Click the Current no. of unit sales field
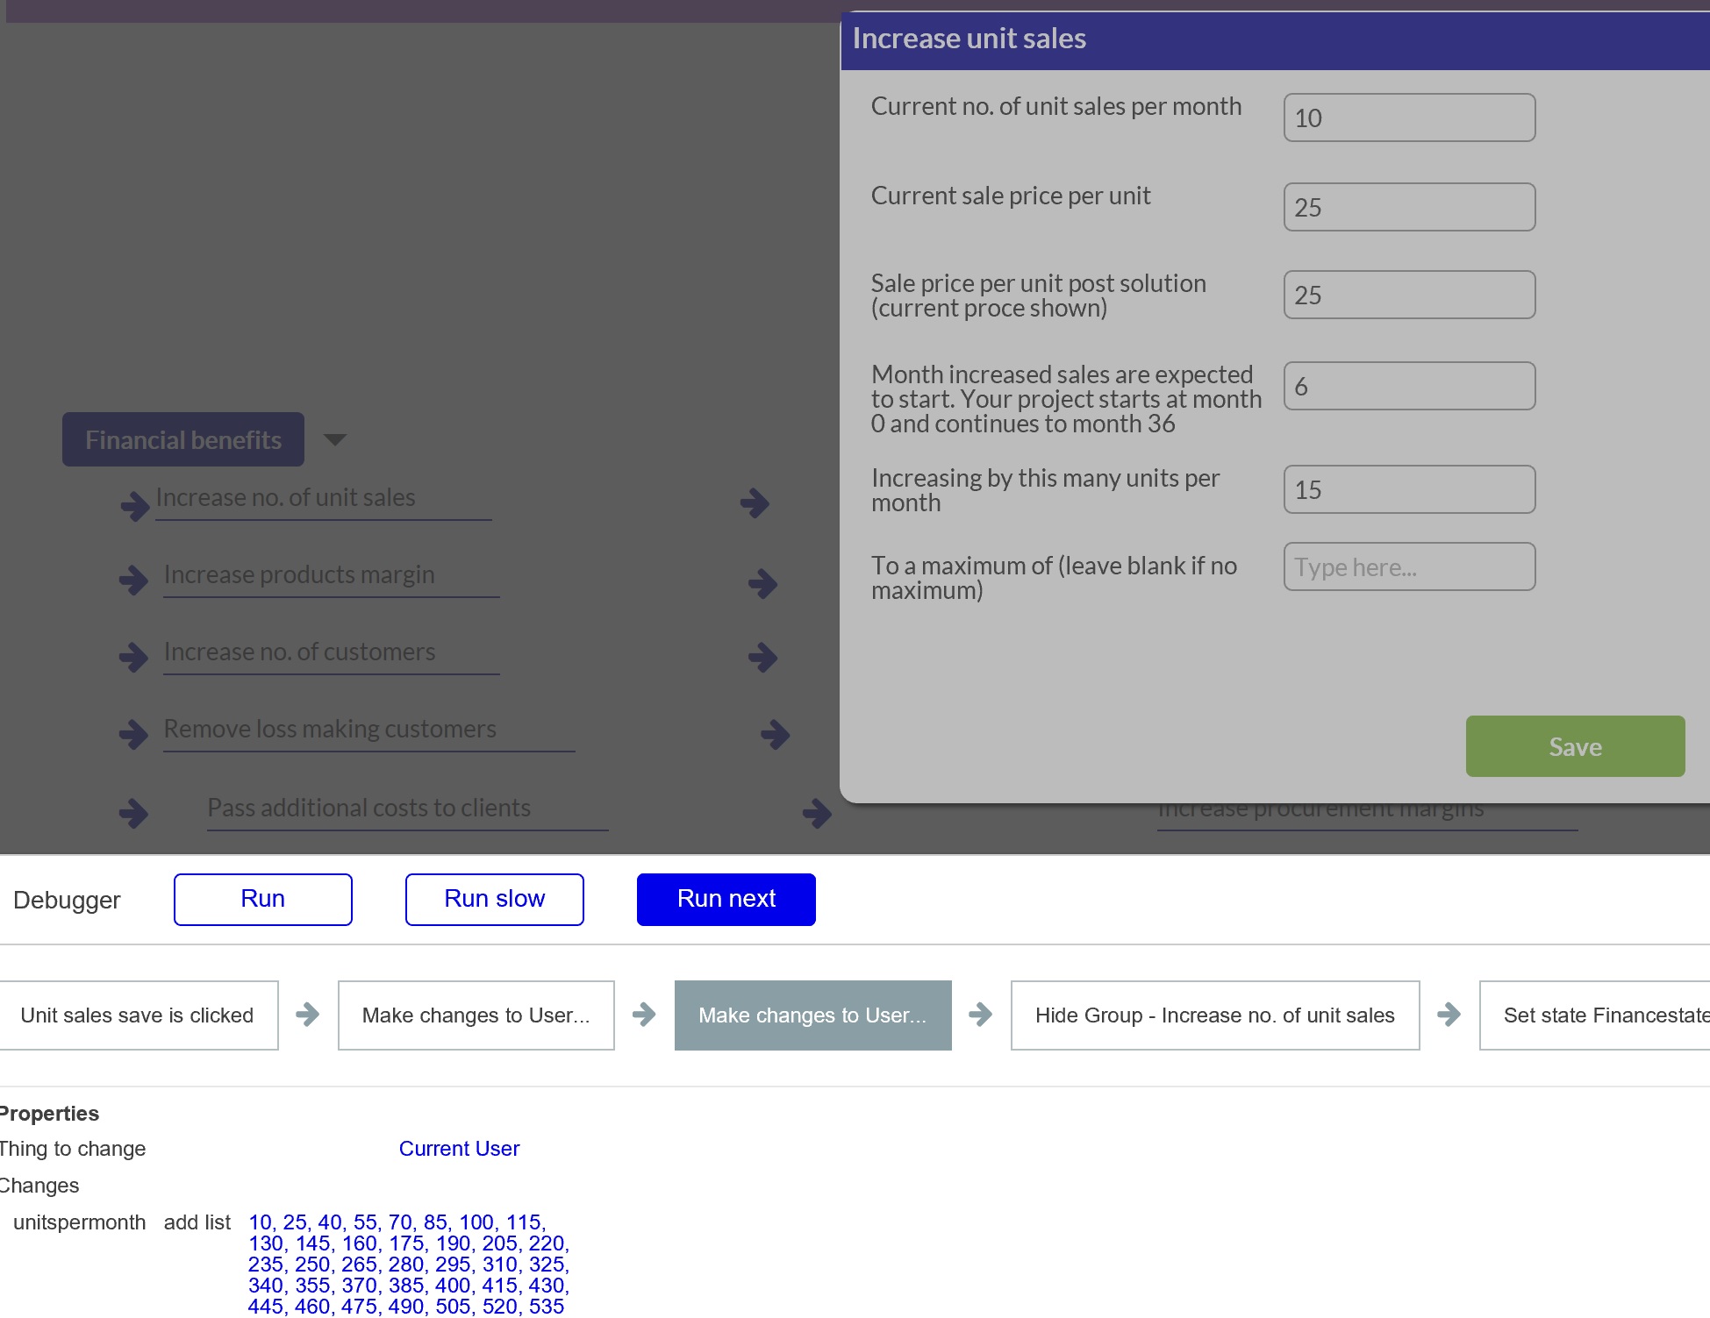1710x1318 pixels. (x=1408, y=118)
